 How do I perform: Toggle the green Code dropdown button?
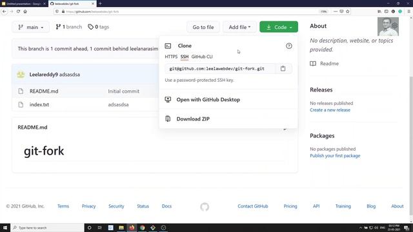click(279, 27)
